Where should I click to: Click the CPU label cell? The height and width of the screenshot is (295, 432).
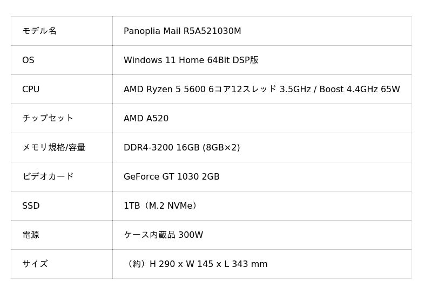pyautogui.click(x=31, y=90)
